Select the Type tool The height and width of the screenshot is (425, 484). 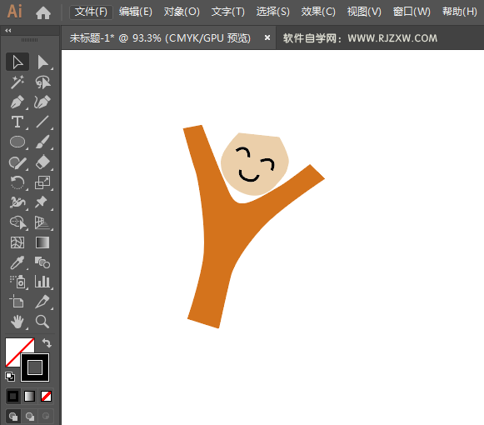tap(17, 122)
